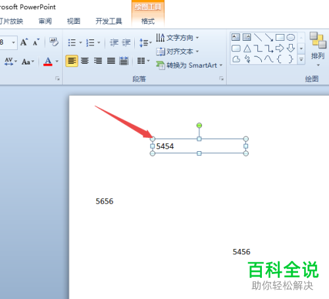Switch to the 格式 Format tab
The image size is (329, 299).
(148, 21)
